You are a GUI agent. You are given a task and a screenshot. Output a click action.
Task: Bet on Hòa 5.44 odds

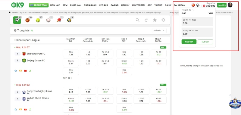[x=71, y=71]
